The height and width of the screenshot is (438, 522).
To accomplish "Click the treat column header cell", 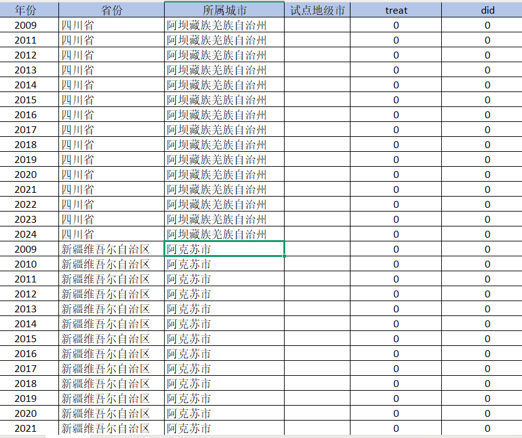I will 396,10.
